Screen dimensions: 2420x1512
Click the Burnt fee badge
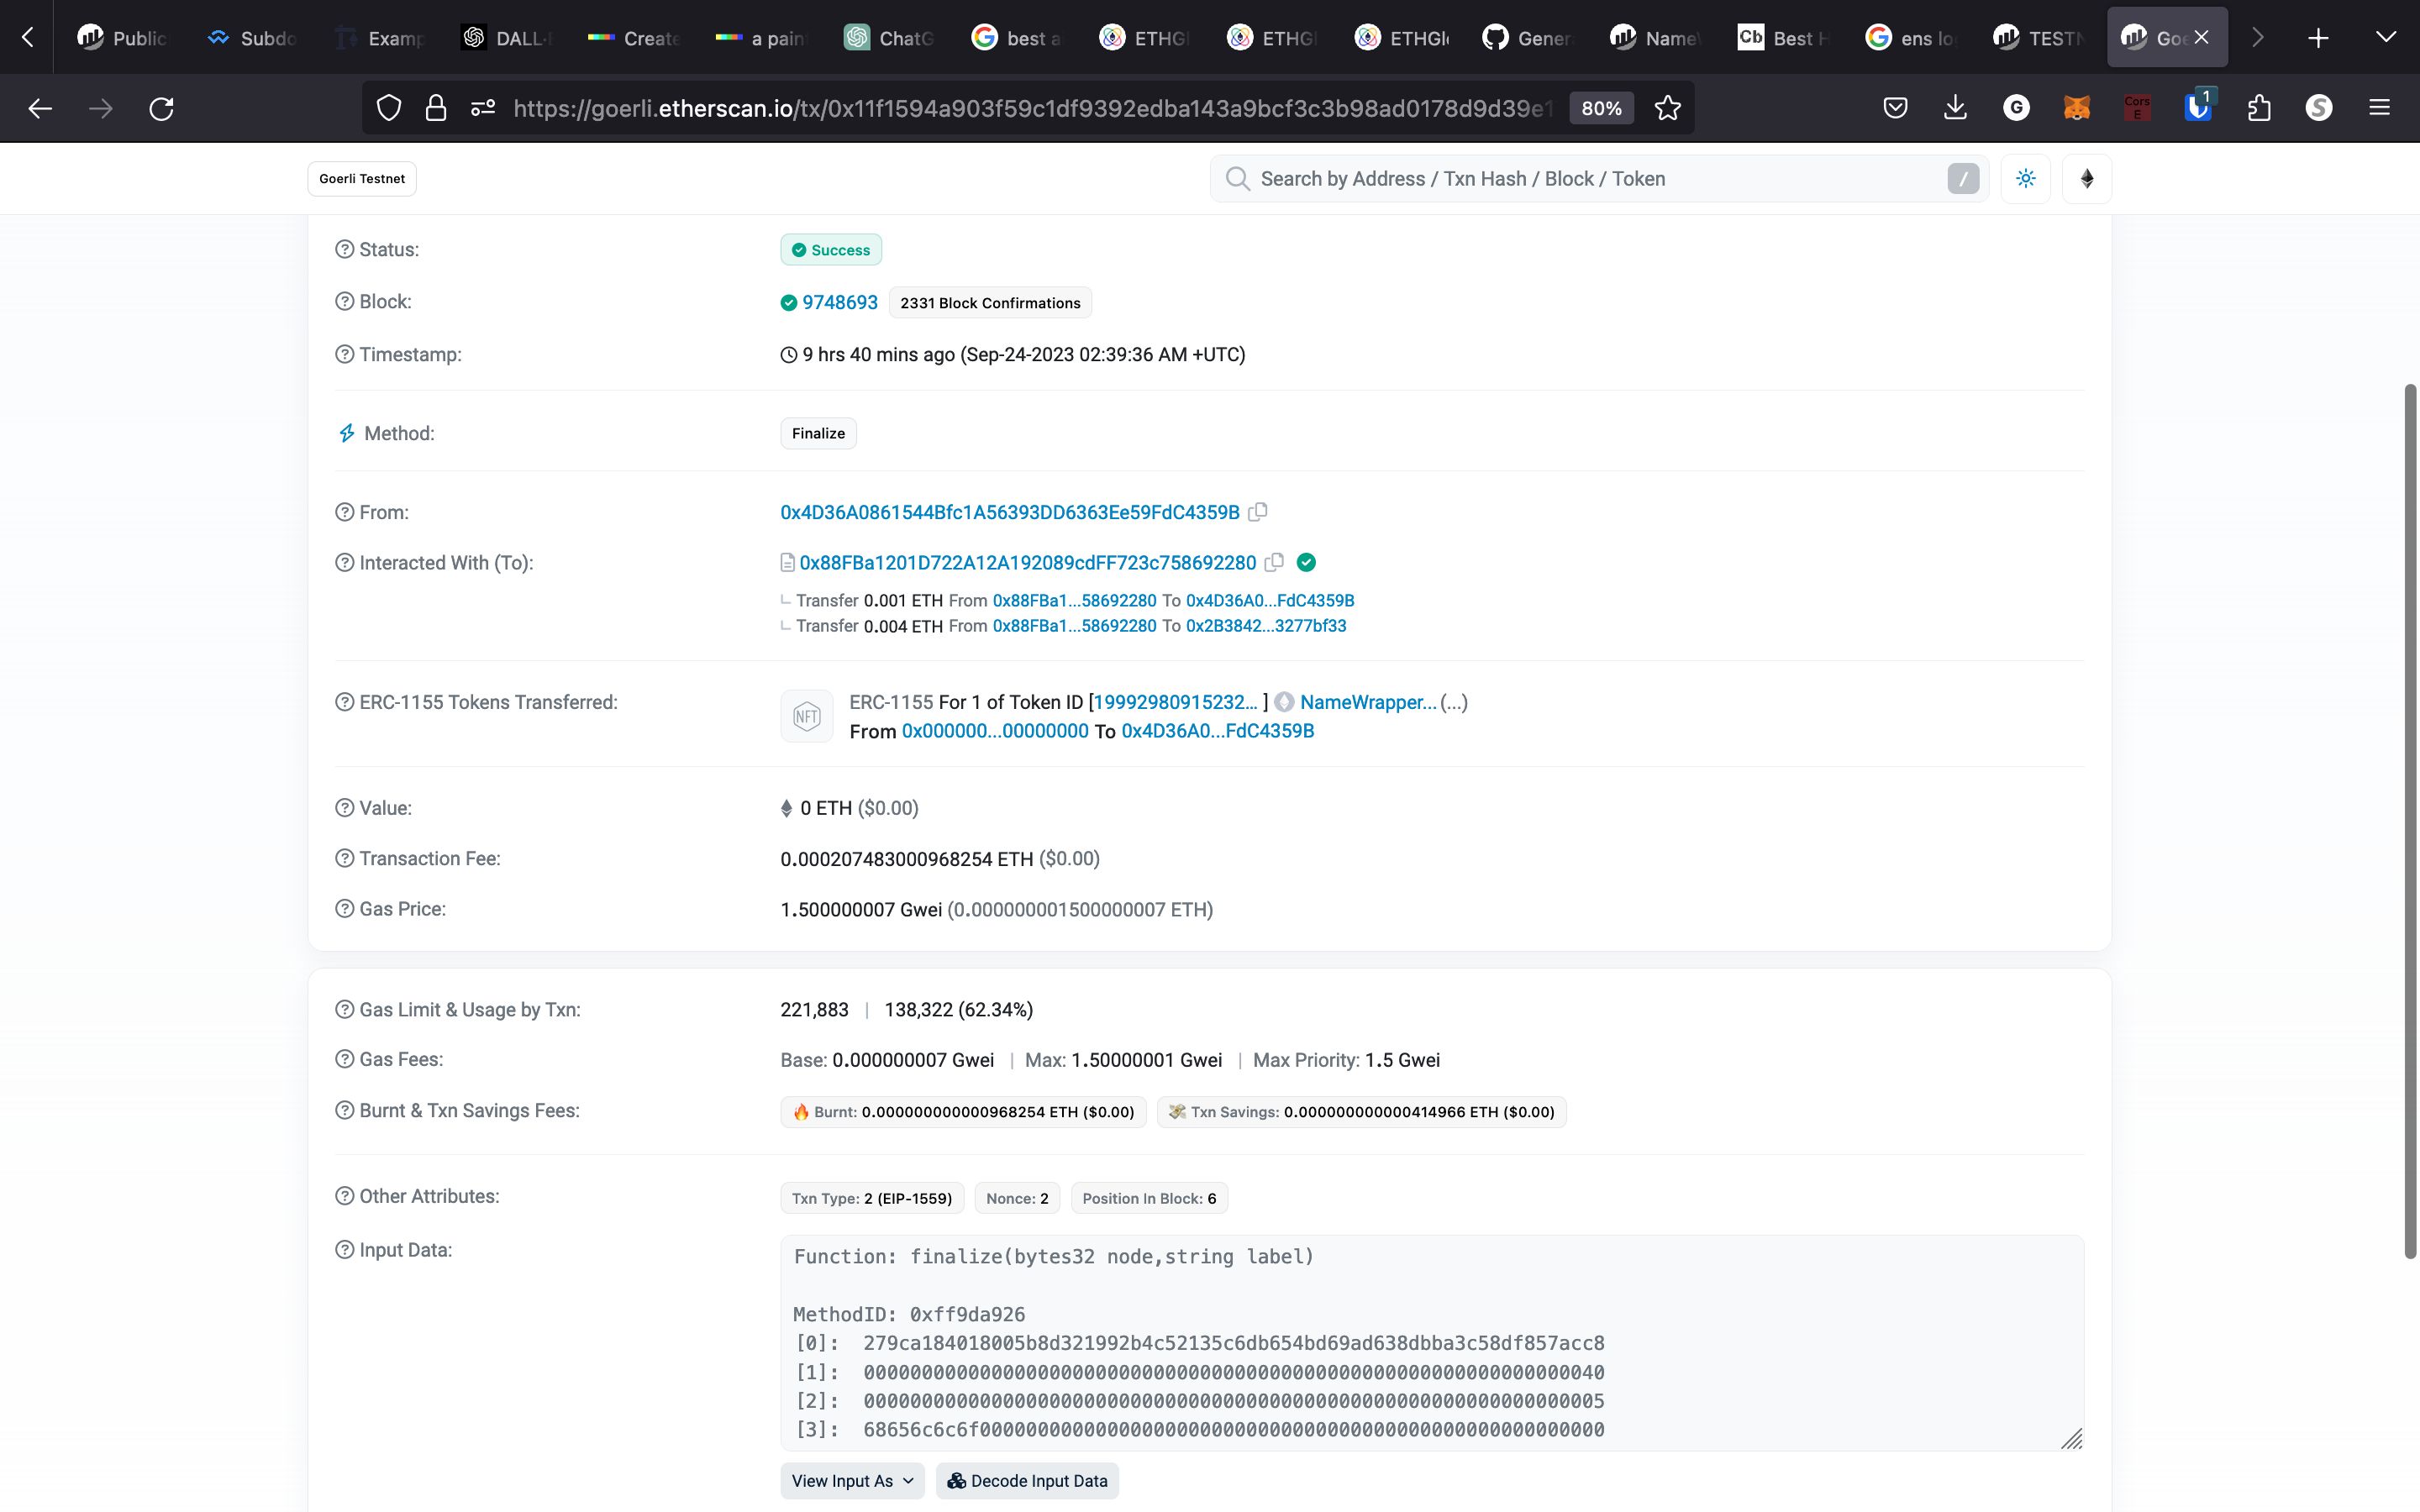pyautogui.click(x=963, y=1112)
